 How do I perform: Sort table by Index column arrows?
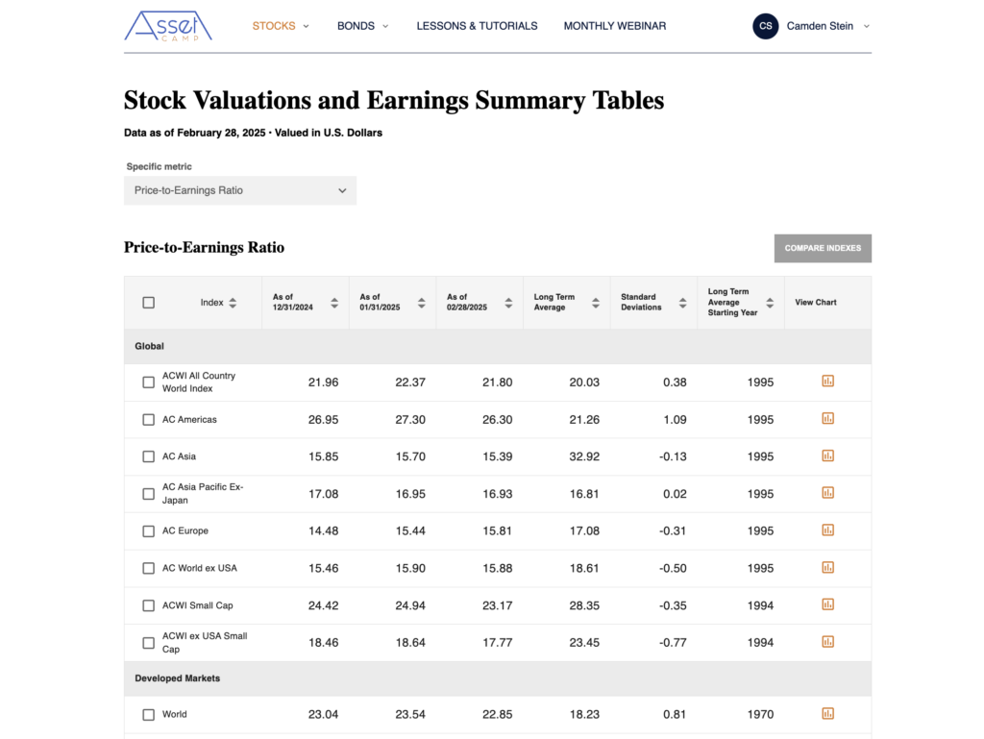point(233,303)
